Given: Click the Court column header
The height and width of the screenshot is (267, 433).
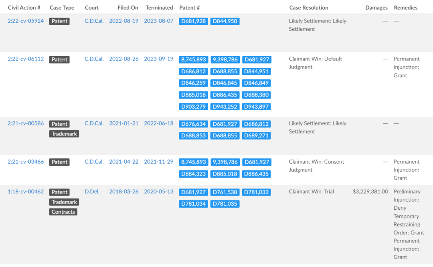Looking at the screenshot, I should pos(92,8).
